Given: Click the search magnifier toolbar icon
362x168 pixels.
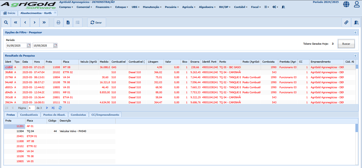Looking at the screenshot, I should click(x=6, y=22).
